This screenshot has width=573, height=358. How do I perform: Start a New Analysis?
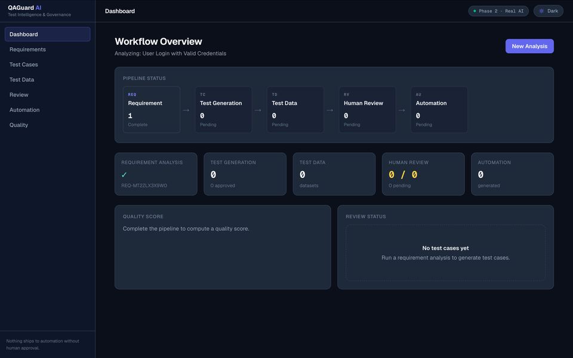[529, 46]
